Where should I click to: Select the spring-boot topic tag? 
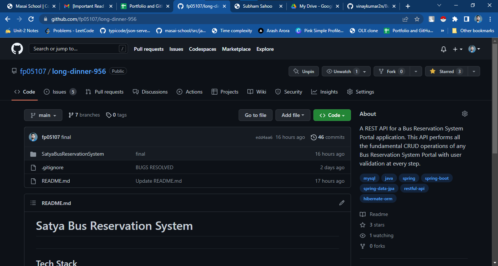[x=437, y=178]
